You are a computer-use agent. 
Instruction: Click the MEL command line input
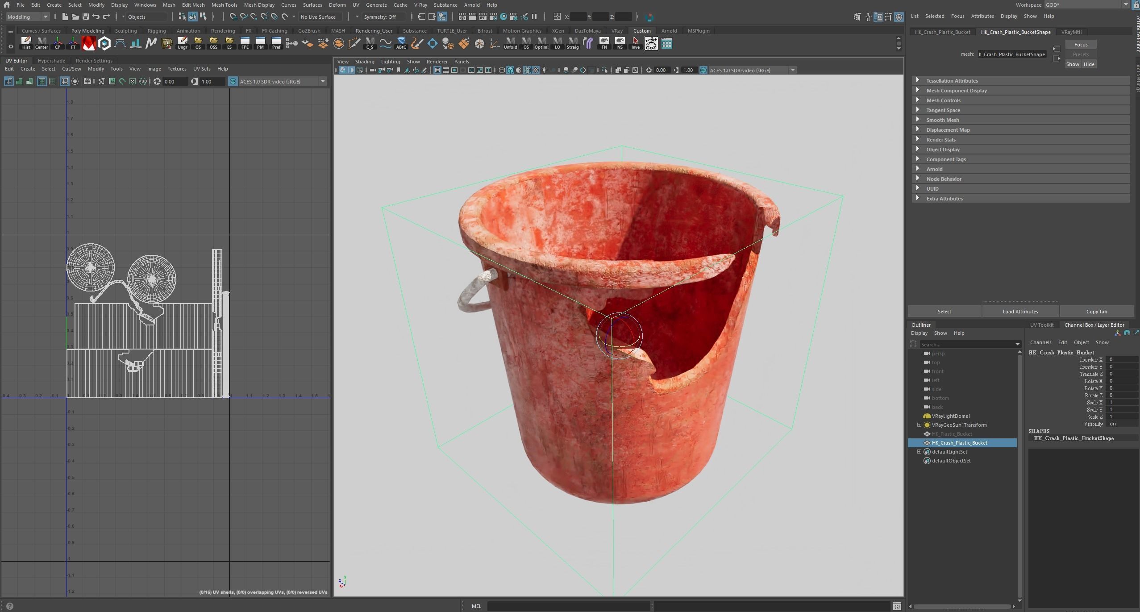568,606
